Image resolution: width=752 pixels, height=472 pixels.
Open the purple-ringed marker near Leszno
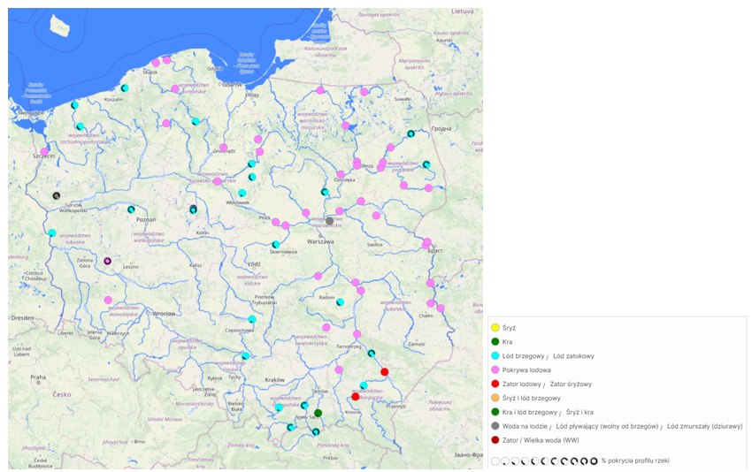point(108,261)
